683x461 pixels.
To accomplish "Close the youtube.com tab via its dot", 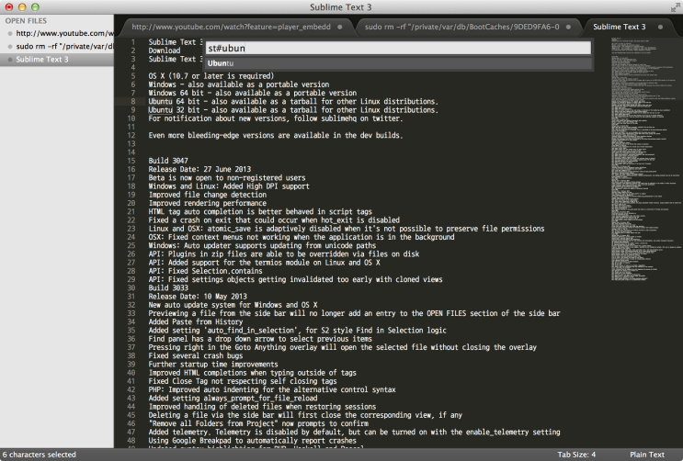I will point(340,27).
